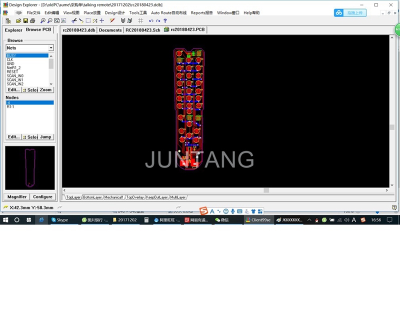The image size is (400, 319).
Task: Click the Jump button under Nodes
Action: 45,137
